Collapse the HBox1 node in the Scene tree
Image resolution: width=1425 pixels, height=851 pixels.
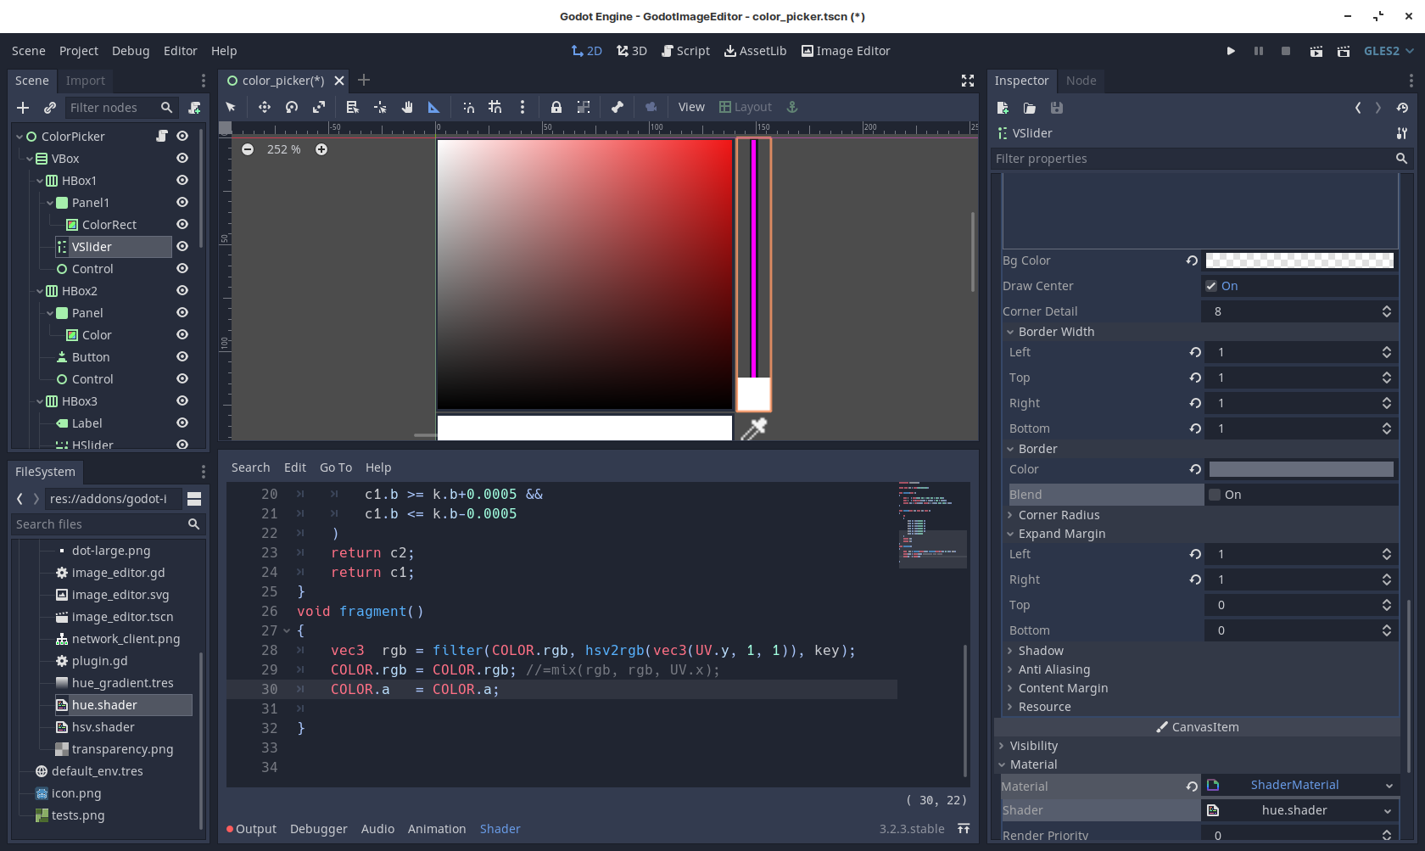click(40, 180)
